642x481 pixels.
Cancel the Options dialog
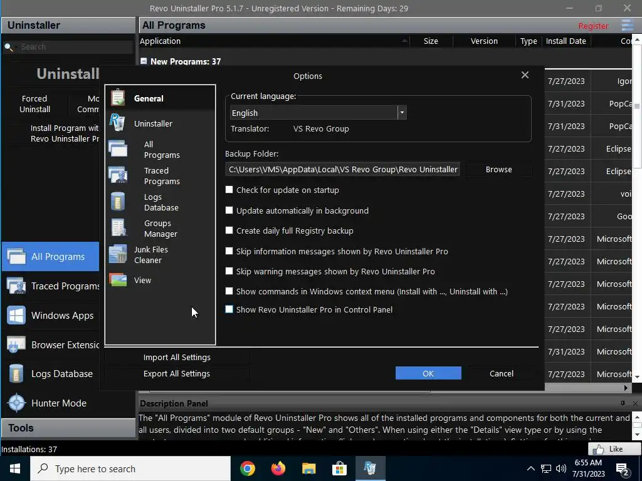(501, 373)
